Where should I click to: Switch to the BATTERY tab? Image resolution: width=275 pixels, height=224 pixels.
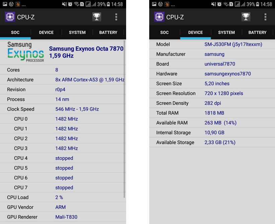(108, 32)
